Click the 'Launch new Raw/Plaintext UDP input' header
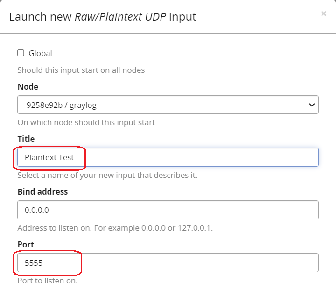336x289 pixels. (103, 17)
